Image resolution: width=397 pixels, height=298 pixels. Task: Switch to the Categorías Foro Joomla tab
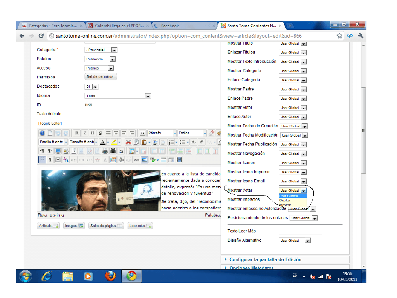coord(52,26)
